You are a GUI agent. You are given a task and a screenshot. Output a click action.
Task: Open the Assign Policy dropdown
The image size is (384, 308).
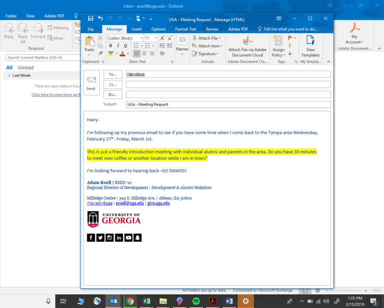pyautogui.click(x=279, y=47)
